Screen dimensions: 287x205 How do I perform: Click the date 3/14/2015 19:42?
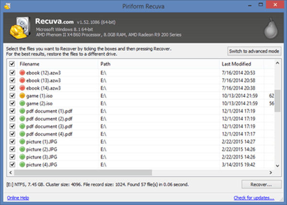pyautogui.click(x=238, y=164)
